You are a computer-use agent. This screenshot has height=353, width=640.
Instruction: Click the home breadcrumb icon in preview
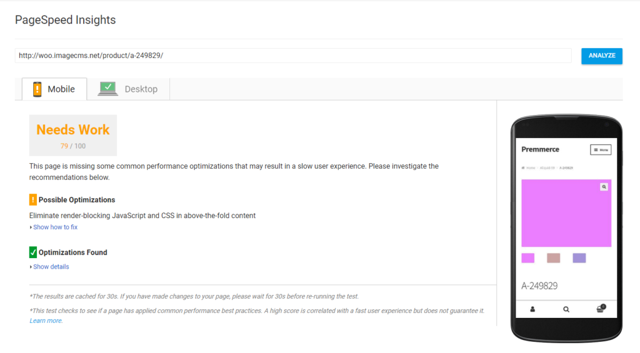point(523,167)
